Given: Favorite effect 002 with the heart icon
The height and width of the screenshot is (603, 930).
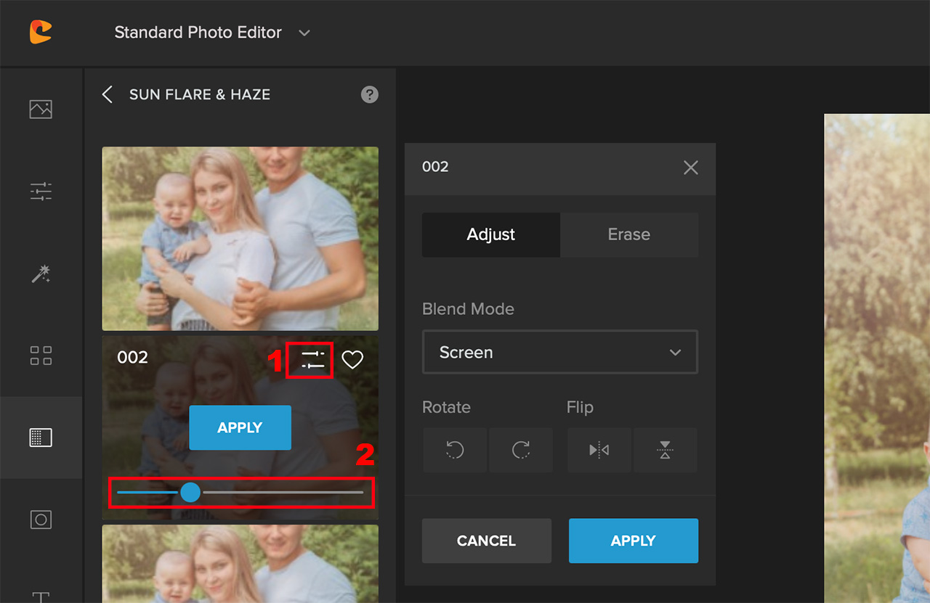Looking at the screenshot, I should [352, 359].
